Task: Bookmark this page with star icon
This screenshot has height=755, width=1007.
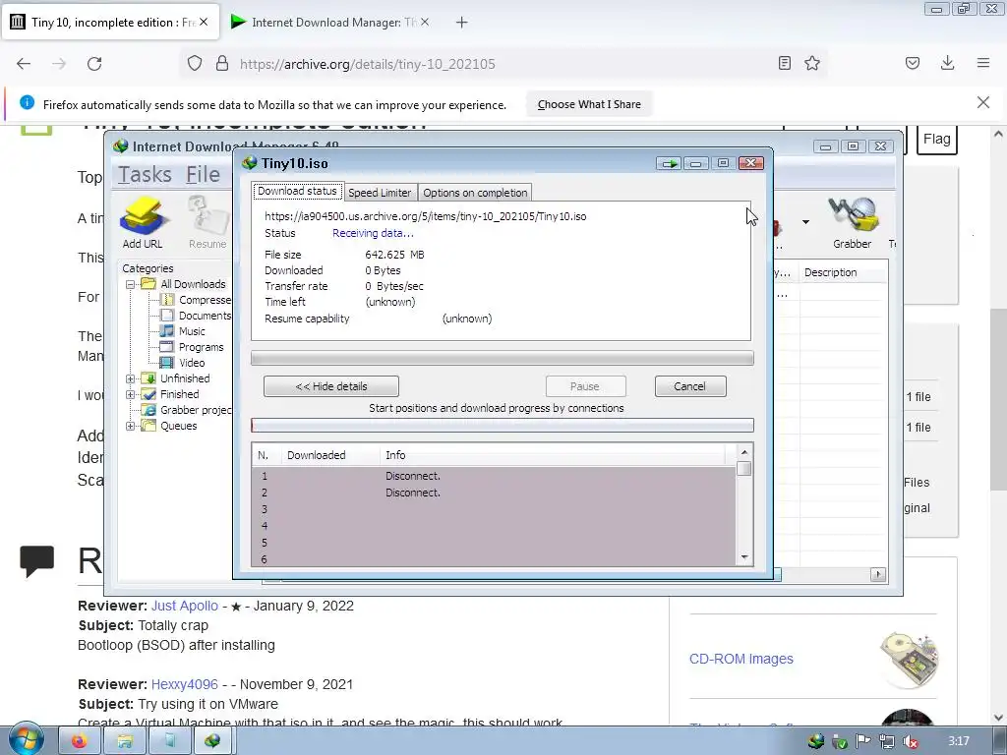Action: coord(812,63)
